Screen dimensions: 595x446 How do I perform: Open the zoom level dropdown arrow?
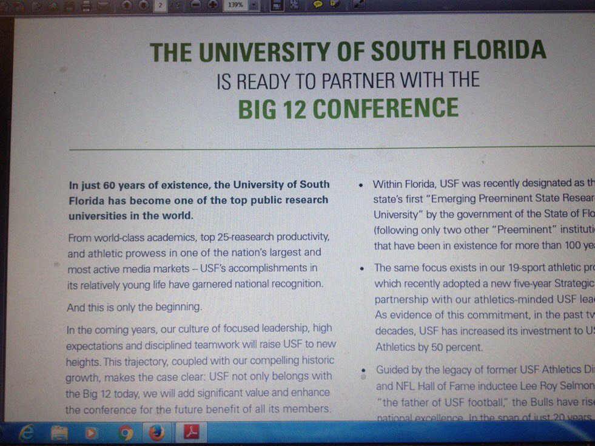254,5
